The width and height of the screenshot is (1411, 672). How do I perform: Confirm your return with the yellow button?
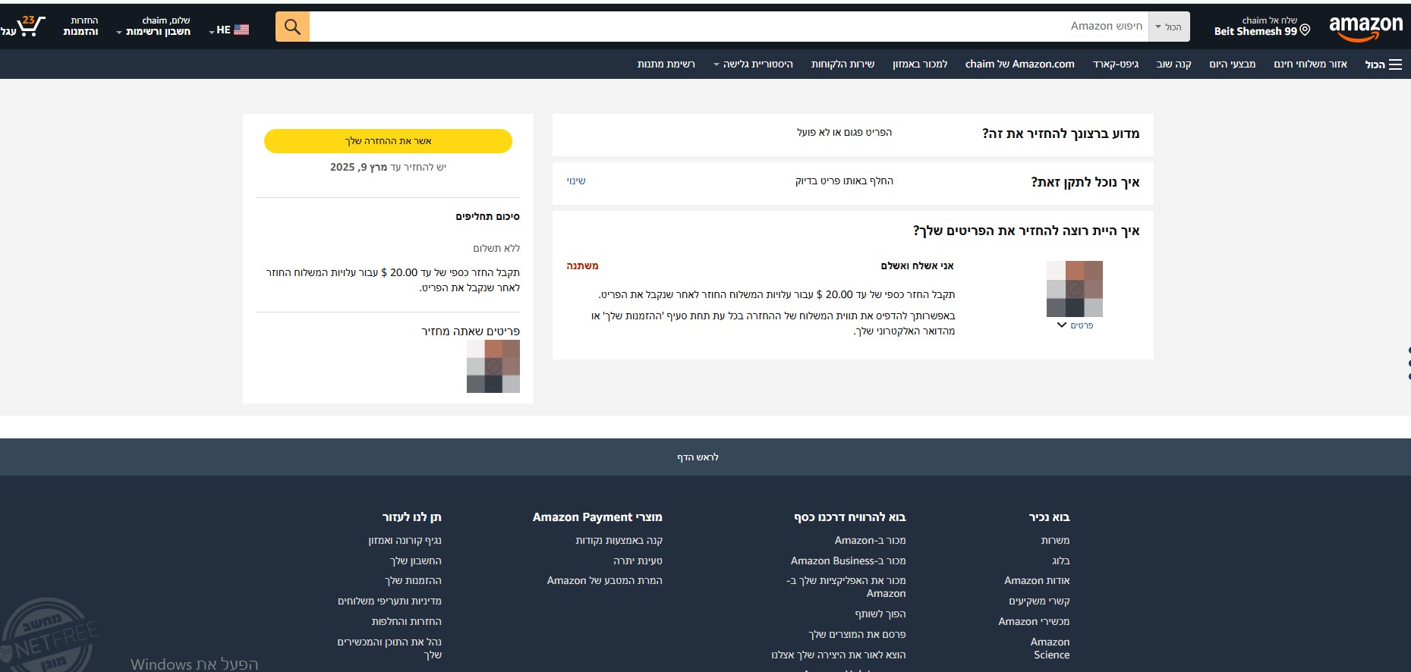(x=388, y=141)
